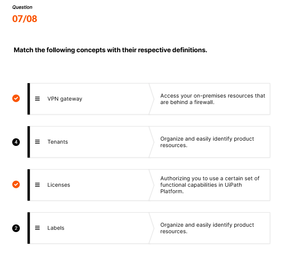
Task: Click the 07/08 question counter
Action: point(25,19)
